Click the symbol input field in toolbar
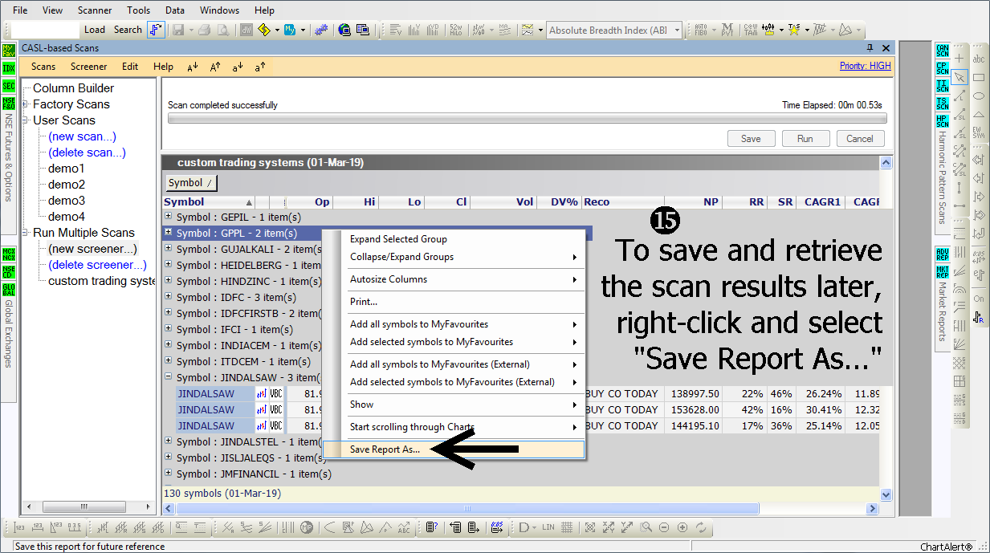 [45, 30]
